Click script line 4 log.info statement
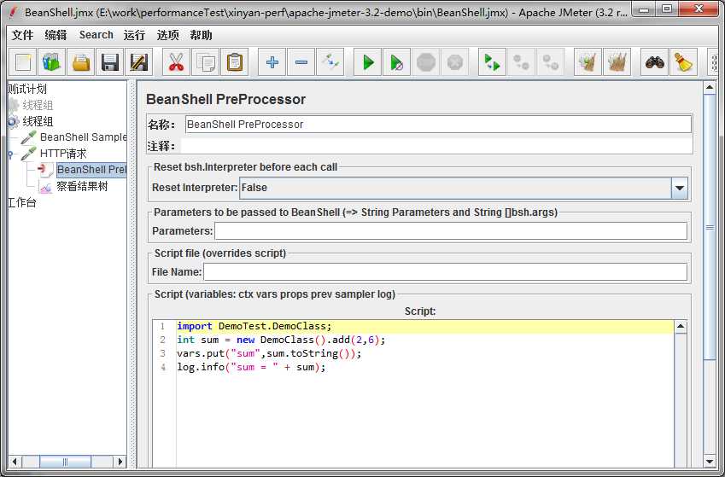Viewport: 725px width, 477px height. 251,367
